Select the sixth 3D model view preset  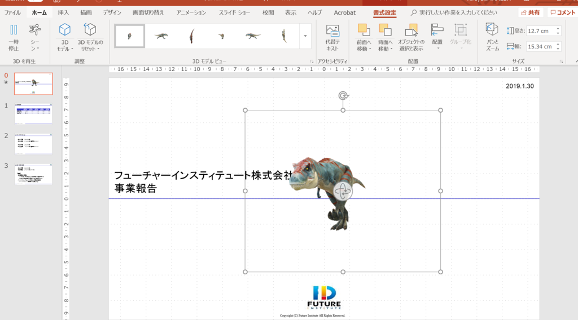284,36
